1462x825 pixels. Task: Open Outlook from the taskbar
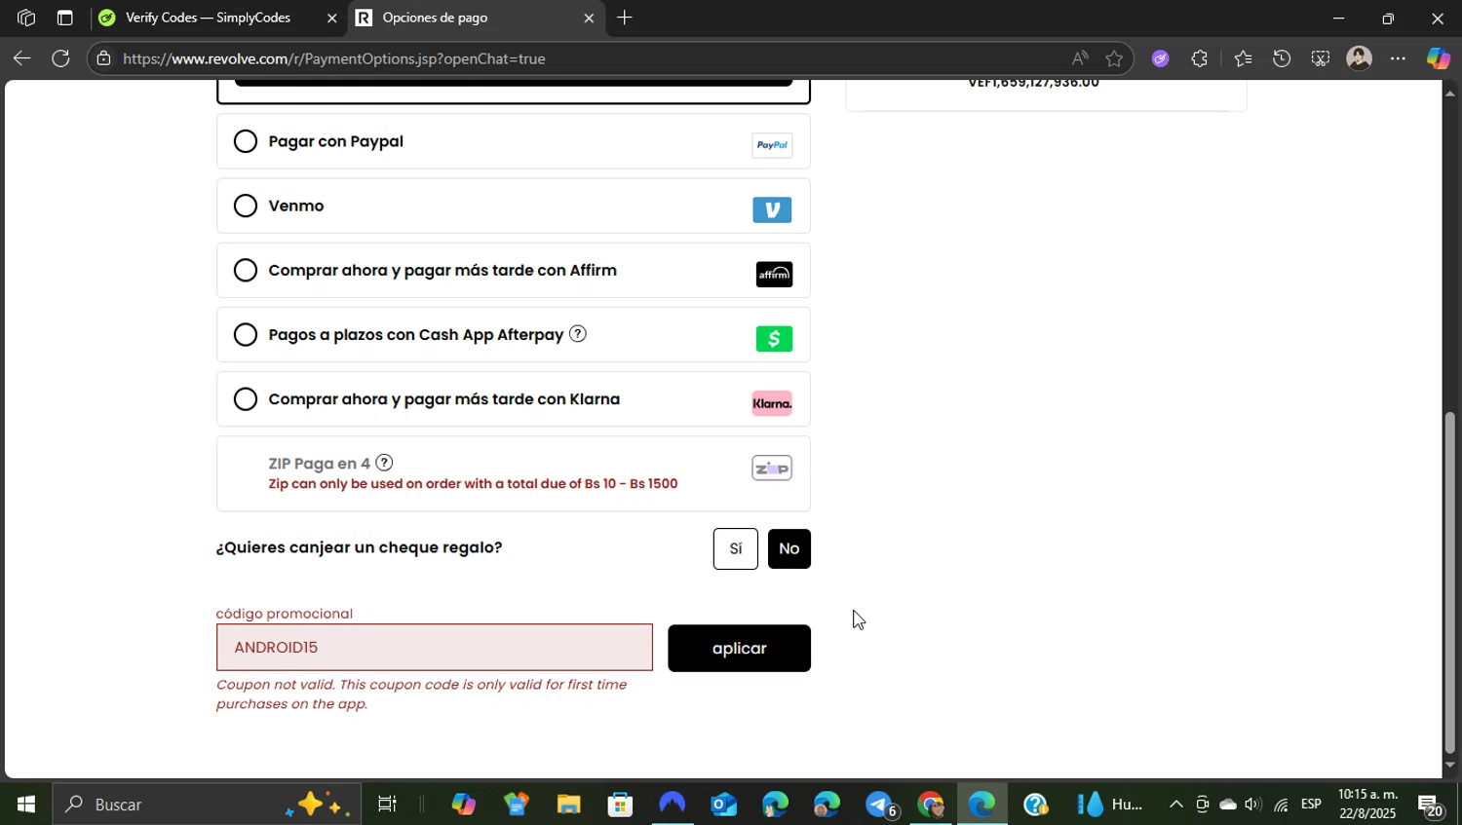723,805
